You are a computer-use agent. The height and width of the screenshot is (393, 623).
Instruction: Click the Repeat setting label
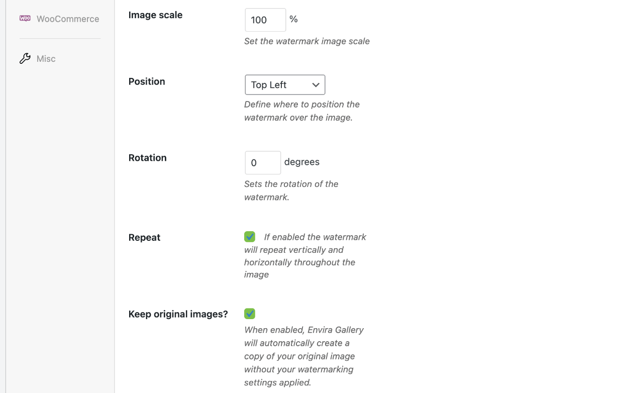(144, 237)
